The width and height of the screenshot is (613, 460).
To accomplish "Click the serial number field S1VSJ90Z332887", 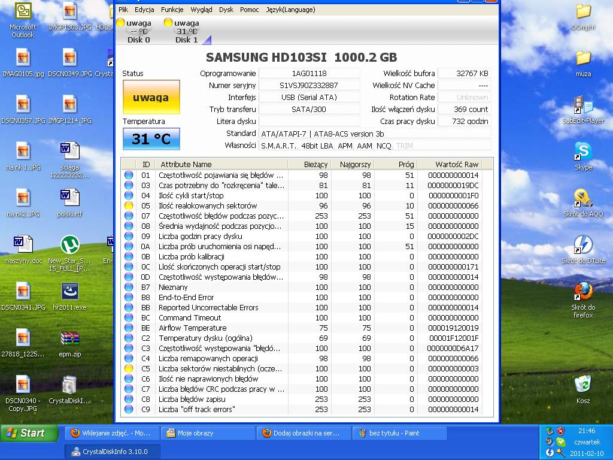I will 309,85.
